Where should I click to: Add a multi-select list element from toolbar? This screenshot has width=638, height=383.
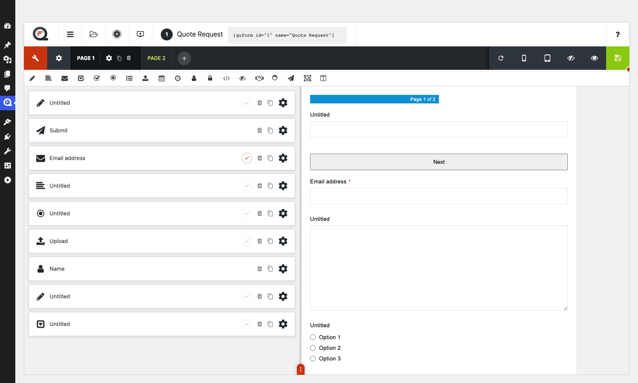point(129,78)
